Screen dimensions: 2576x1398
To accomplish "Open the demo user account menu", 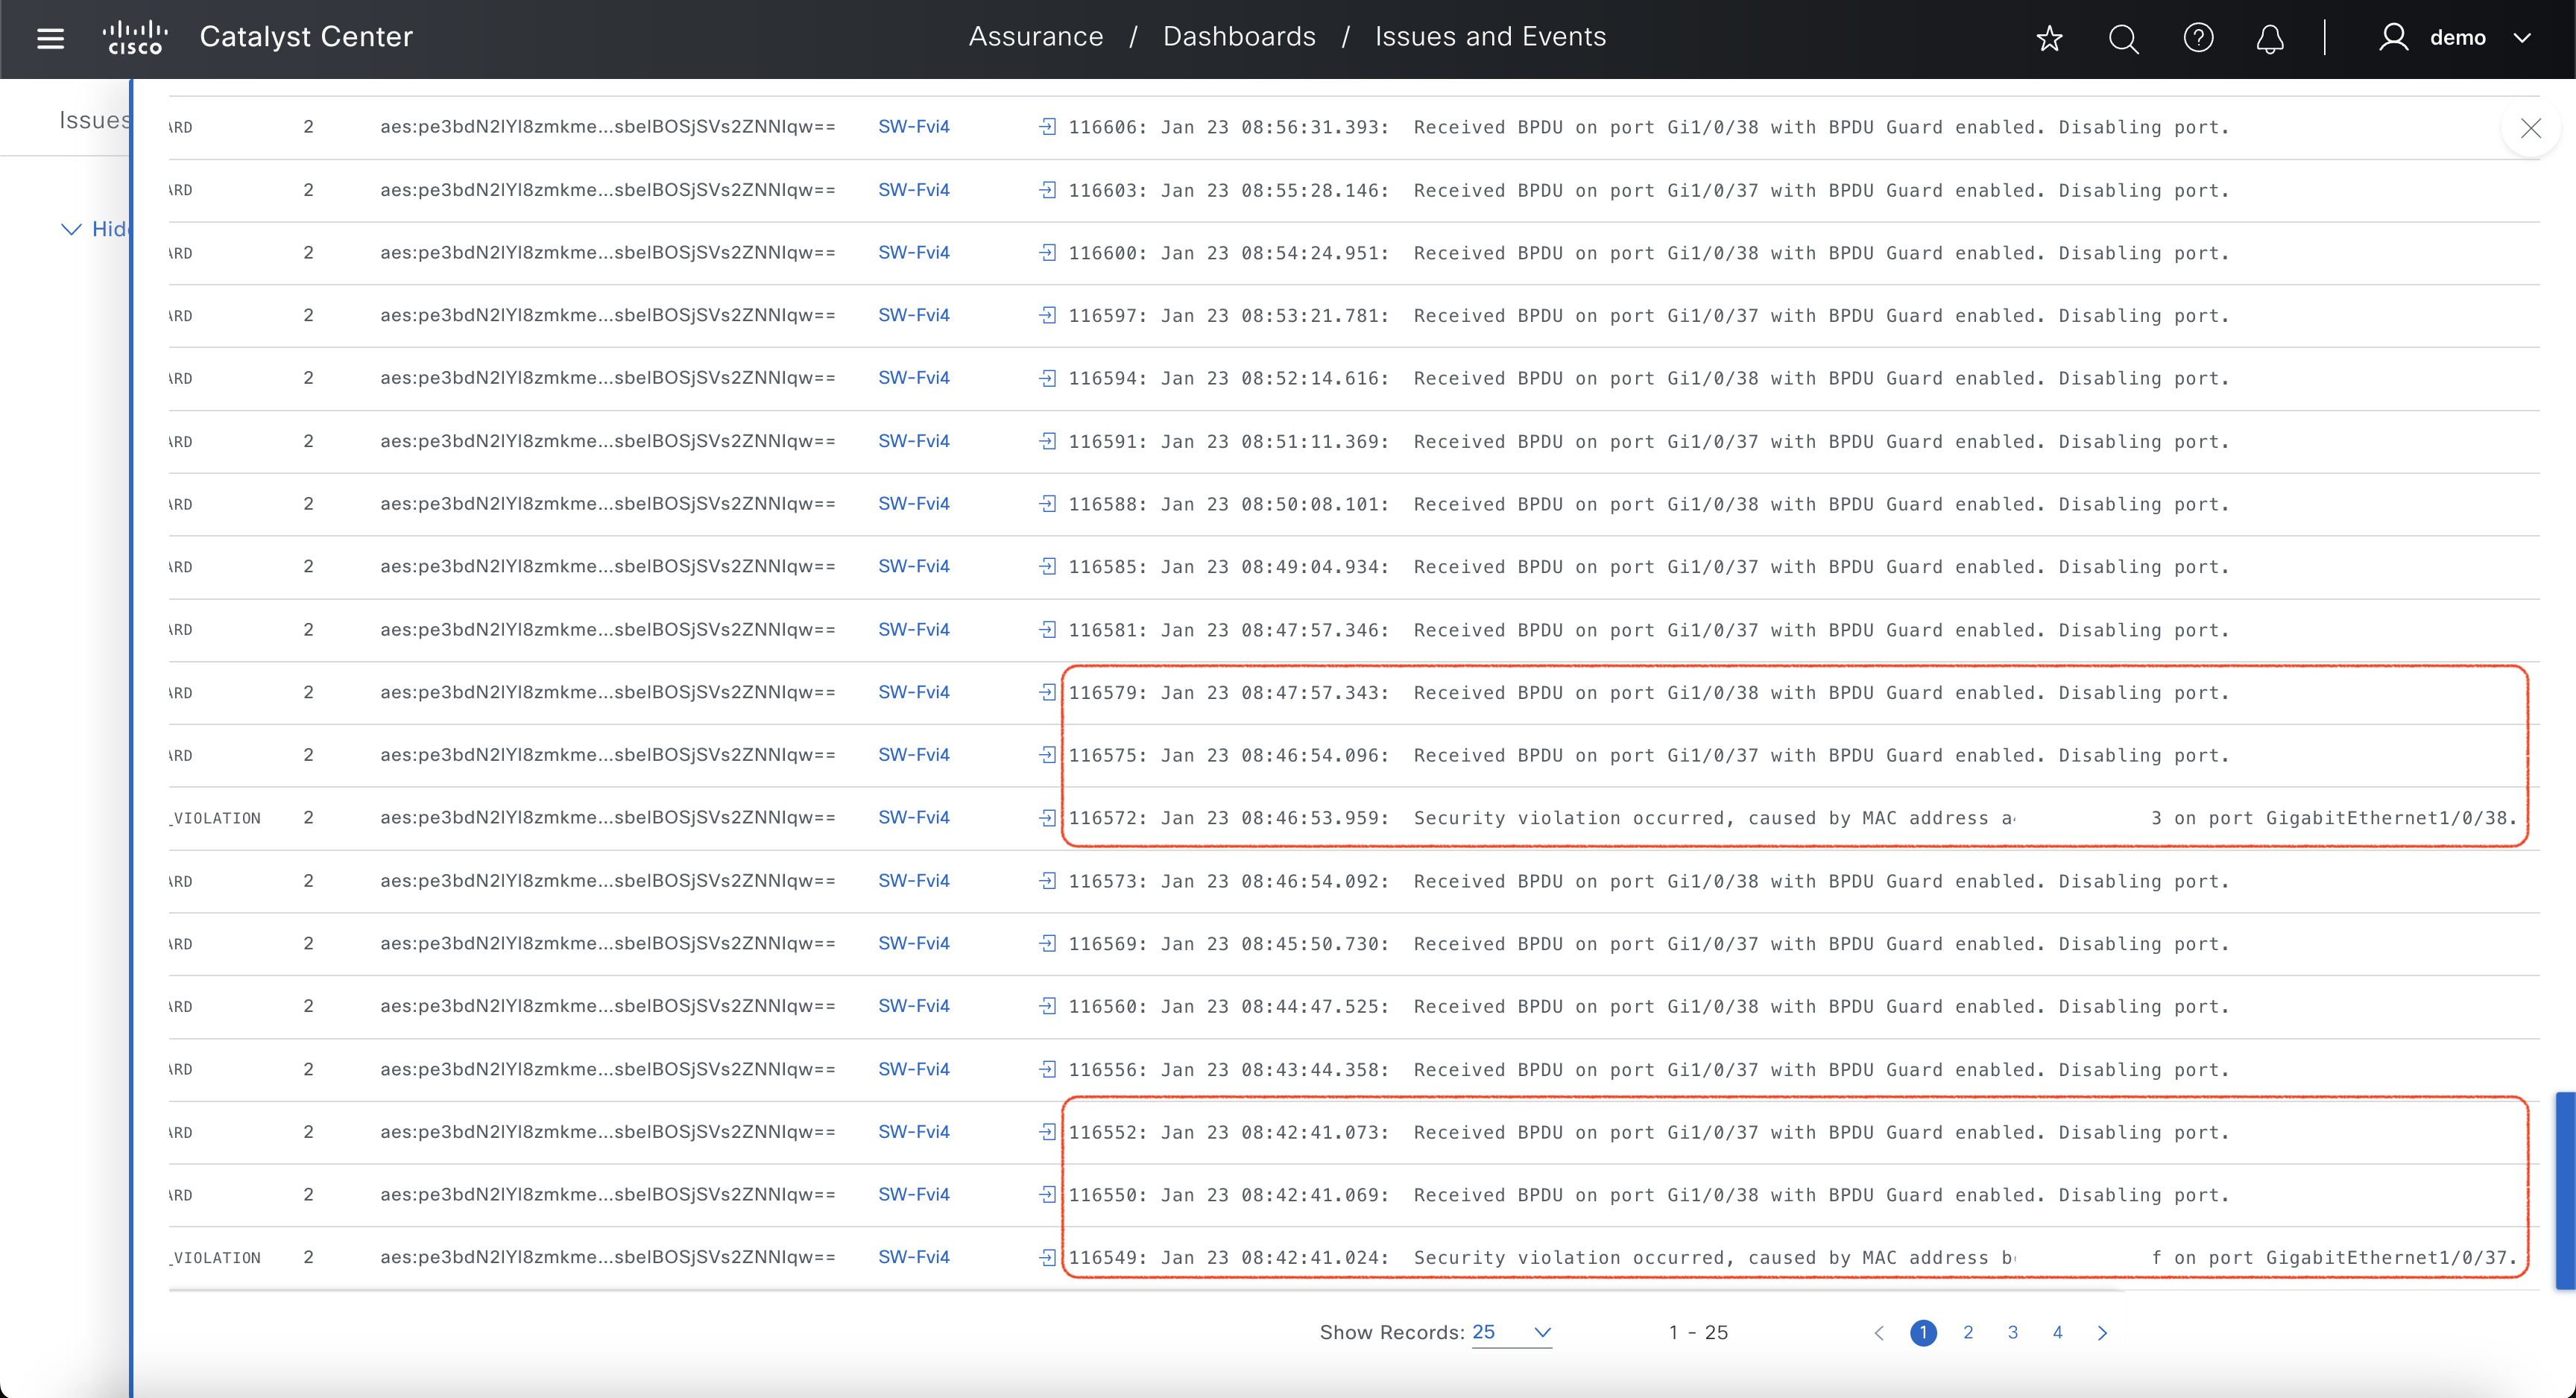I will pyautogui.click(x=2455, y=38).
